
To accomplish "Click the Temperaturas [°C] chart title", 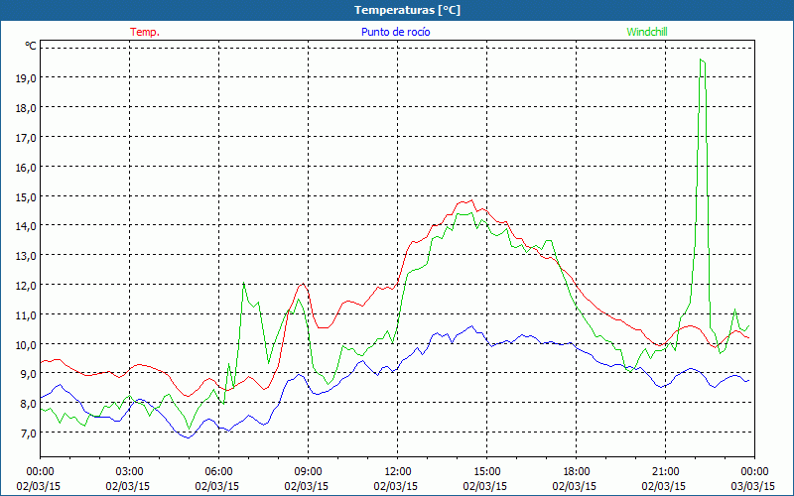I will [x=407, y=10].
